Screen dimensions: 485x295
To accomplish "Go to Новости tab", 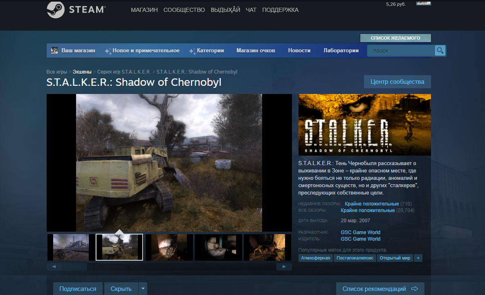I will point(299,50).
